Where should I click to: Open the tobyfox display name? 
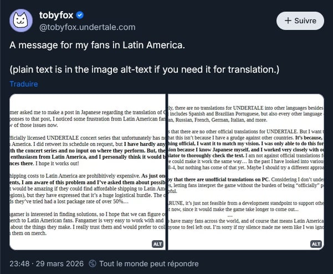(58, 14)
